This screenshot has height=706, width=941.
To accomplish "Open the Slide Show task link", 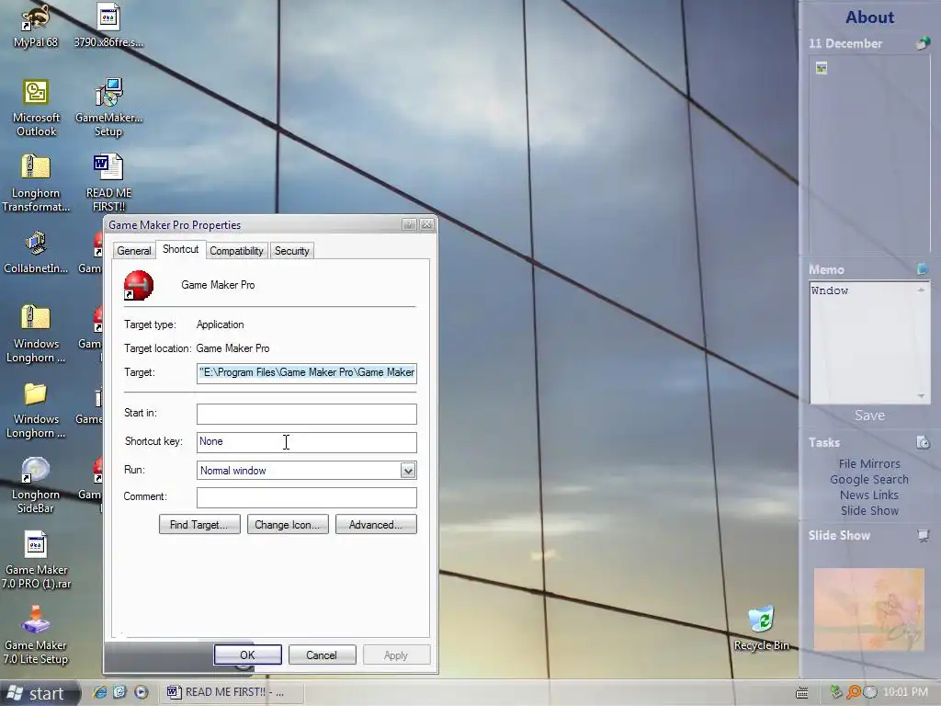I will point(869,511).
